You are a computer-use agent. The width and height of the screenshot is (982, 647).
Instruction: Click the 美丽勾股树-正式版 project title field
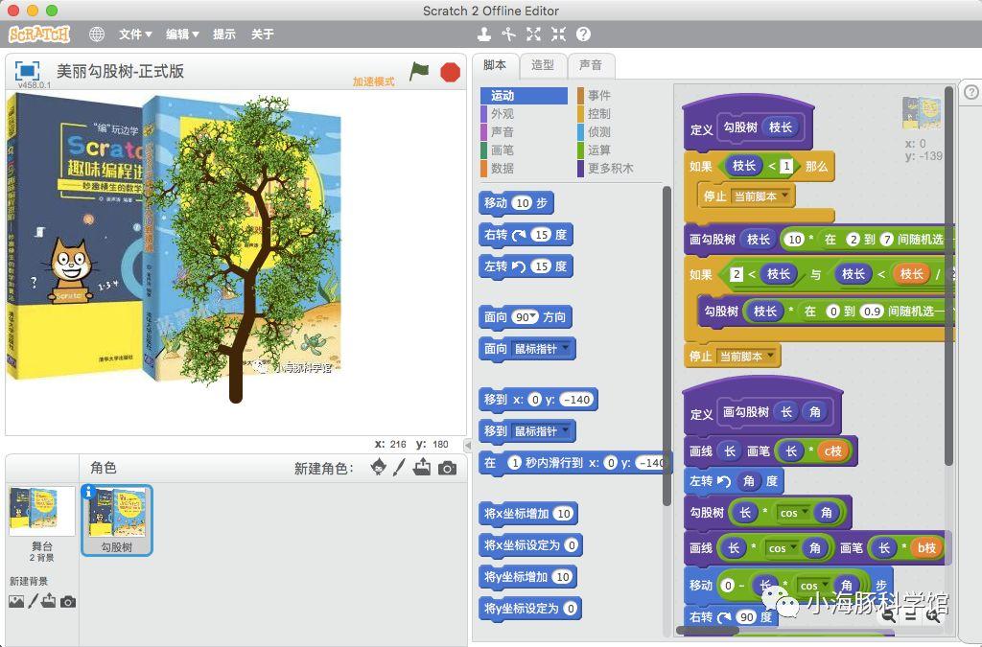coord(120,71)
